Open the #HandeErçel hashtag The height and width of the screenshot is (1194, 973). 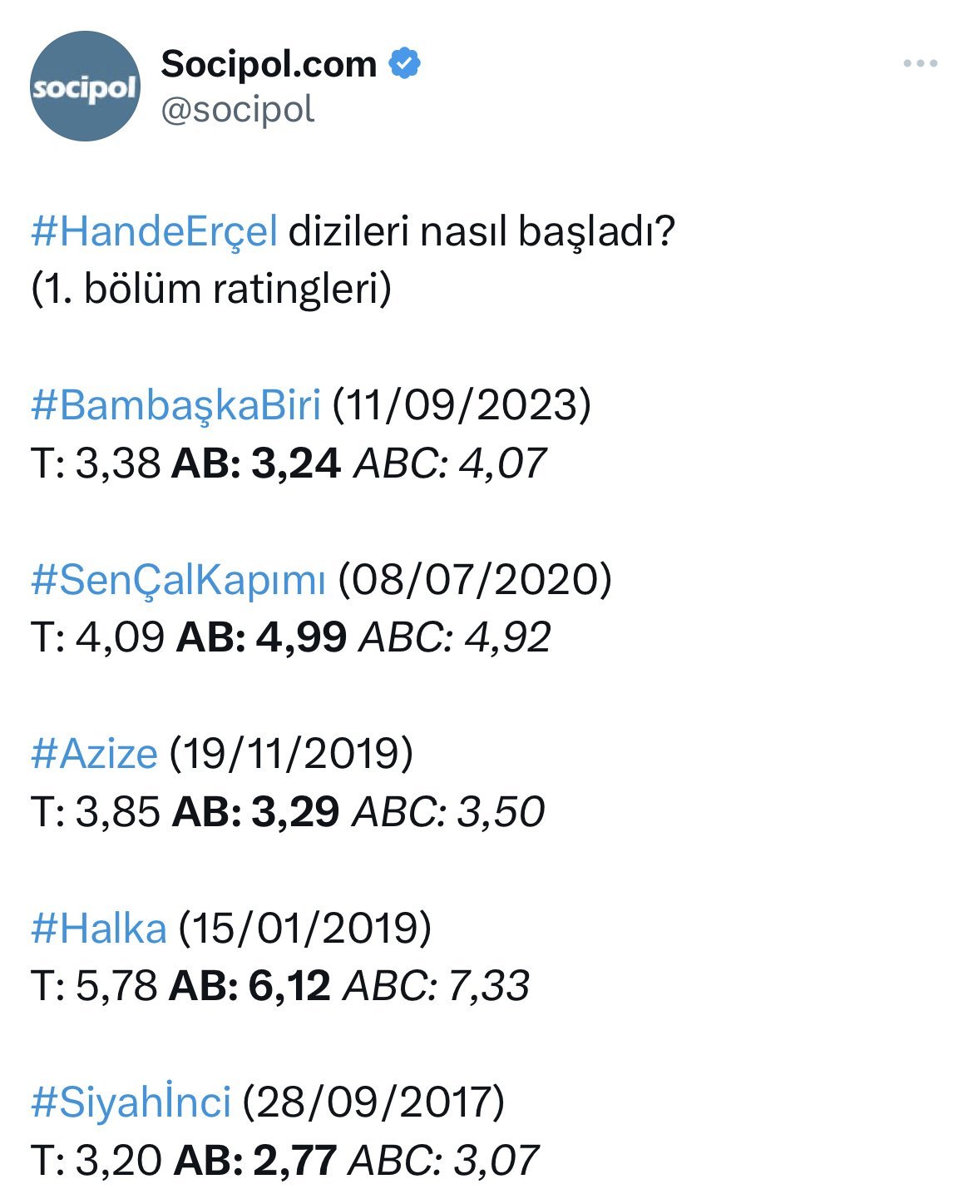[154, 230]
